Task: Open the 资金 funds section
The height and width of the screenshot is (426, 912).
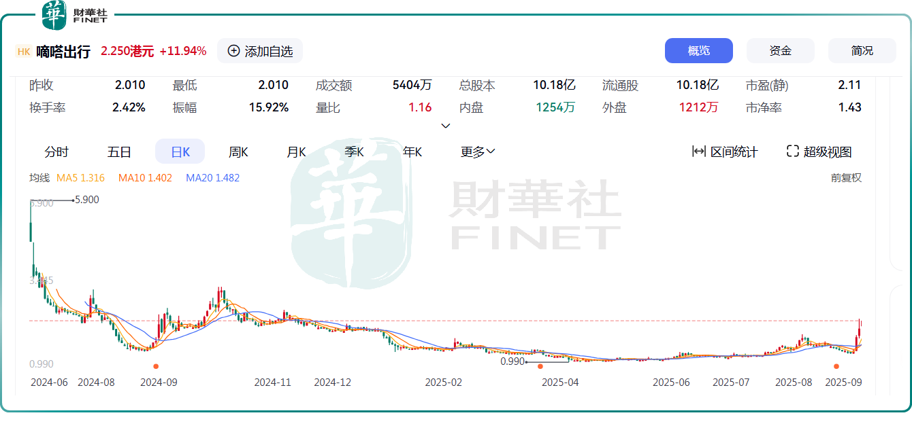Action: point(781,51)
